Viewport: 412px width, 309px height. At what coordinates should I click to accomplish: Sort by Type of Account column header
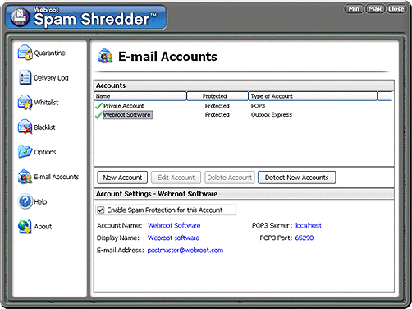tap(313, 96)
